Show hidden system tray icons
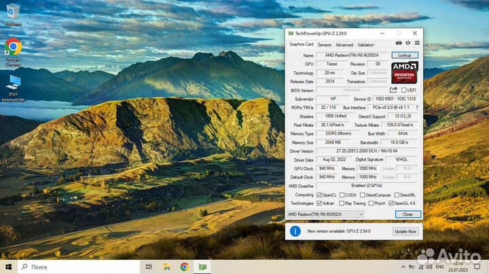The image size is (489, 274). pyautogui.click(x=403, y=267)
